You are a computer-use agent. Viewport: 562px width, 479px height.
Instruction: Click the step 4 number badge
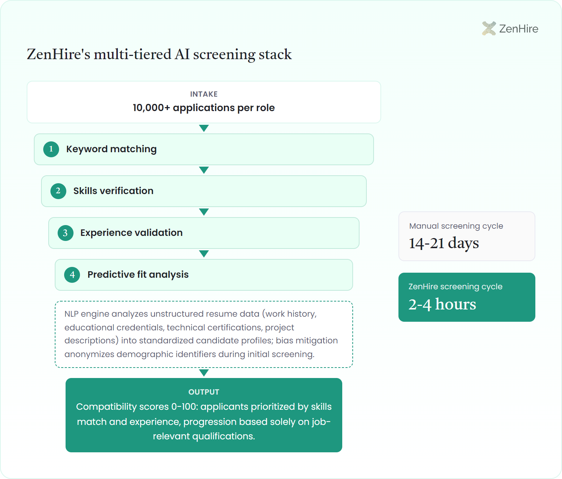(x=72, y=275)
